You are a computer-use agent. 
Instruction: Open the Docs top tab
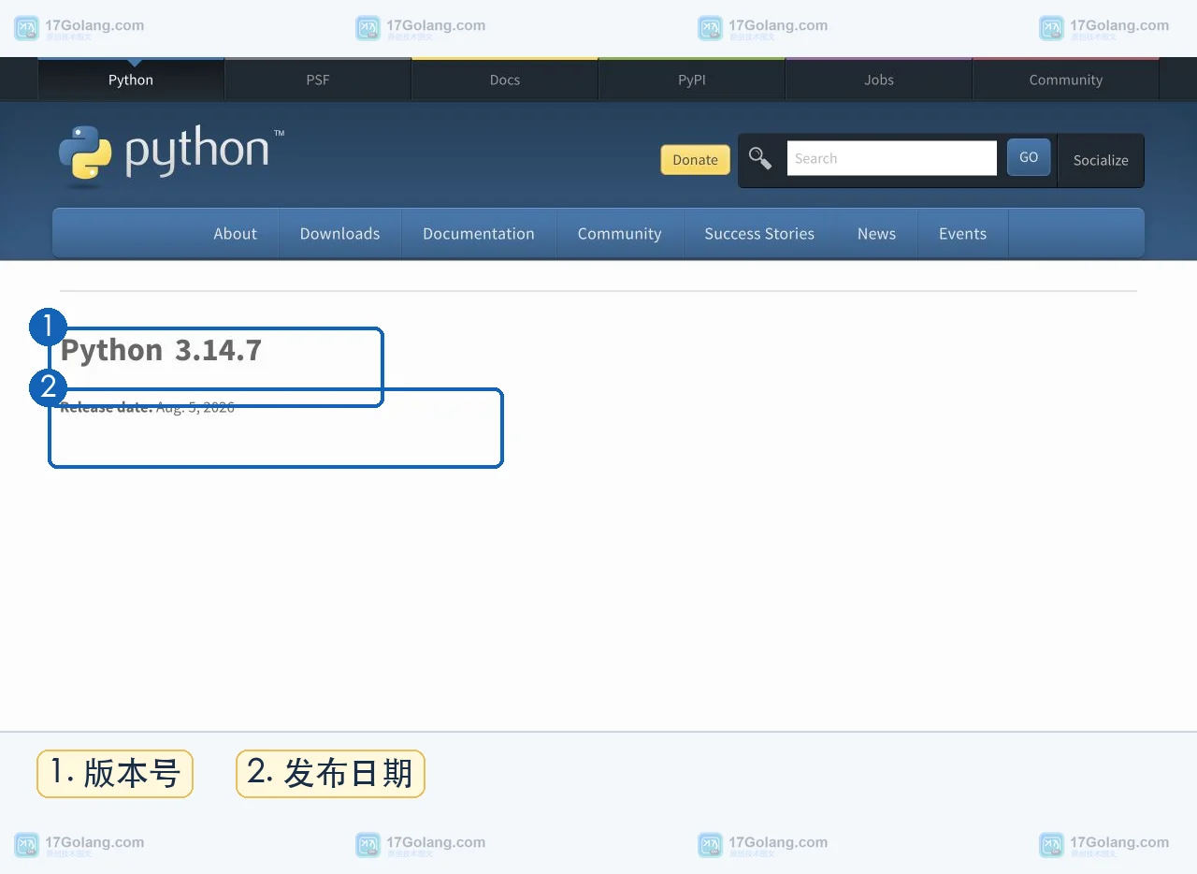click(x=505, y=80)
